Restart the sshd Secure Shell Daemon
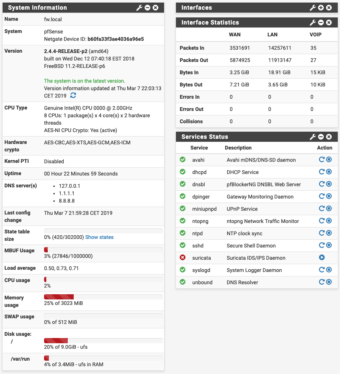This screenshot has width=340, height=374. pos(321,245)
